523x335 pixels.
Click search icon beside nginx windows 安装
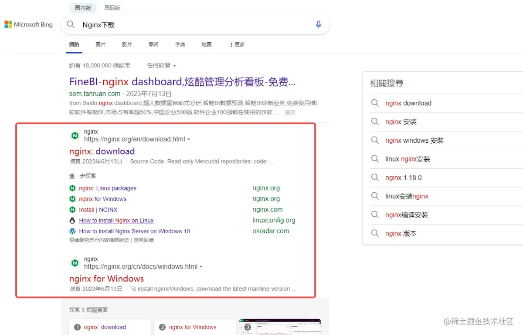coord(375,140)
